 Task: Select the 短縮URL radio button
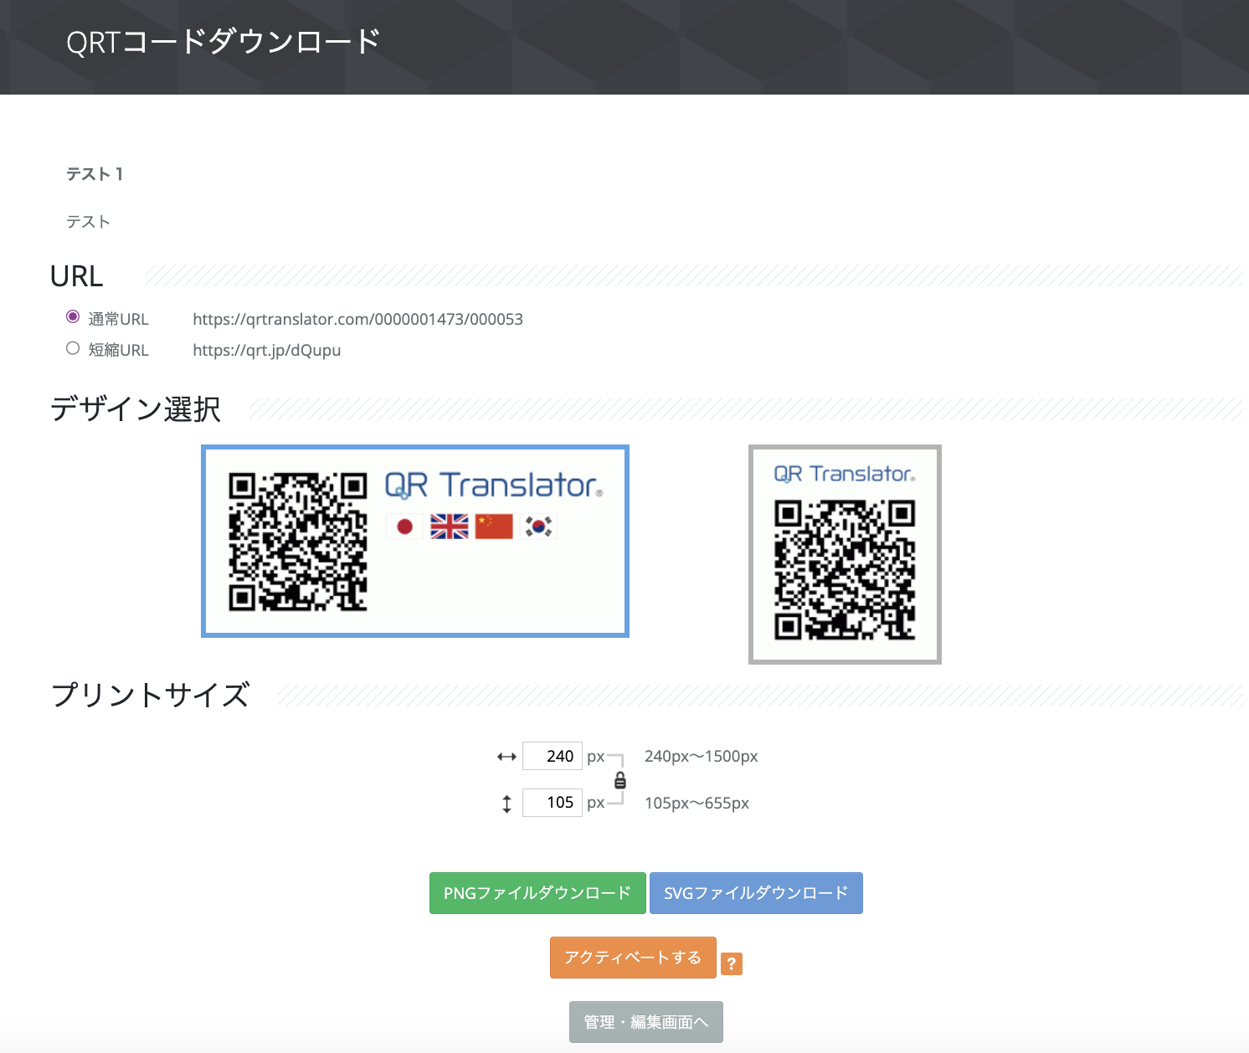point(73,348)
